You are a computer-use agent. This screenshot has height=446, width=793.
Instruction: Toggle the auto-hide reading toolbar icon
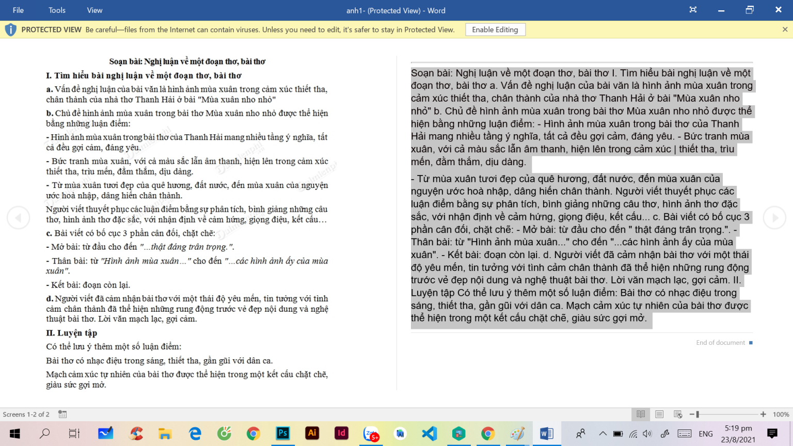pos(693,10)
